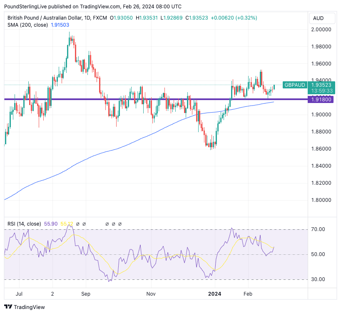Click the countdown timer 13:59:33 label
Screen dimensions: 341x314
322,90
